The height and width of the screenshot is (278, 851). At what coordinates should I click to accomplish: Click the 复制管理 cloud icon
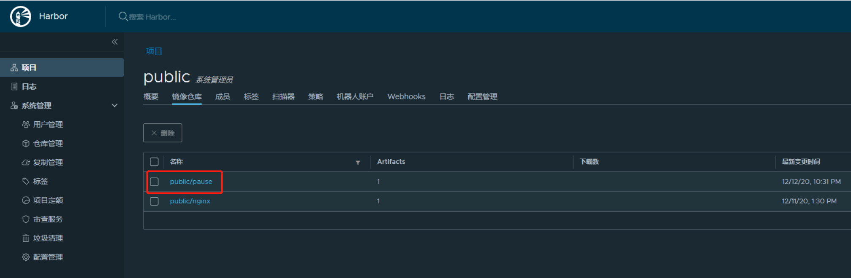pos(26,163)
